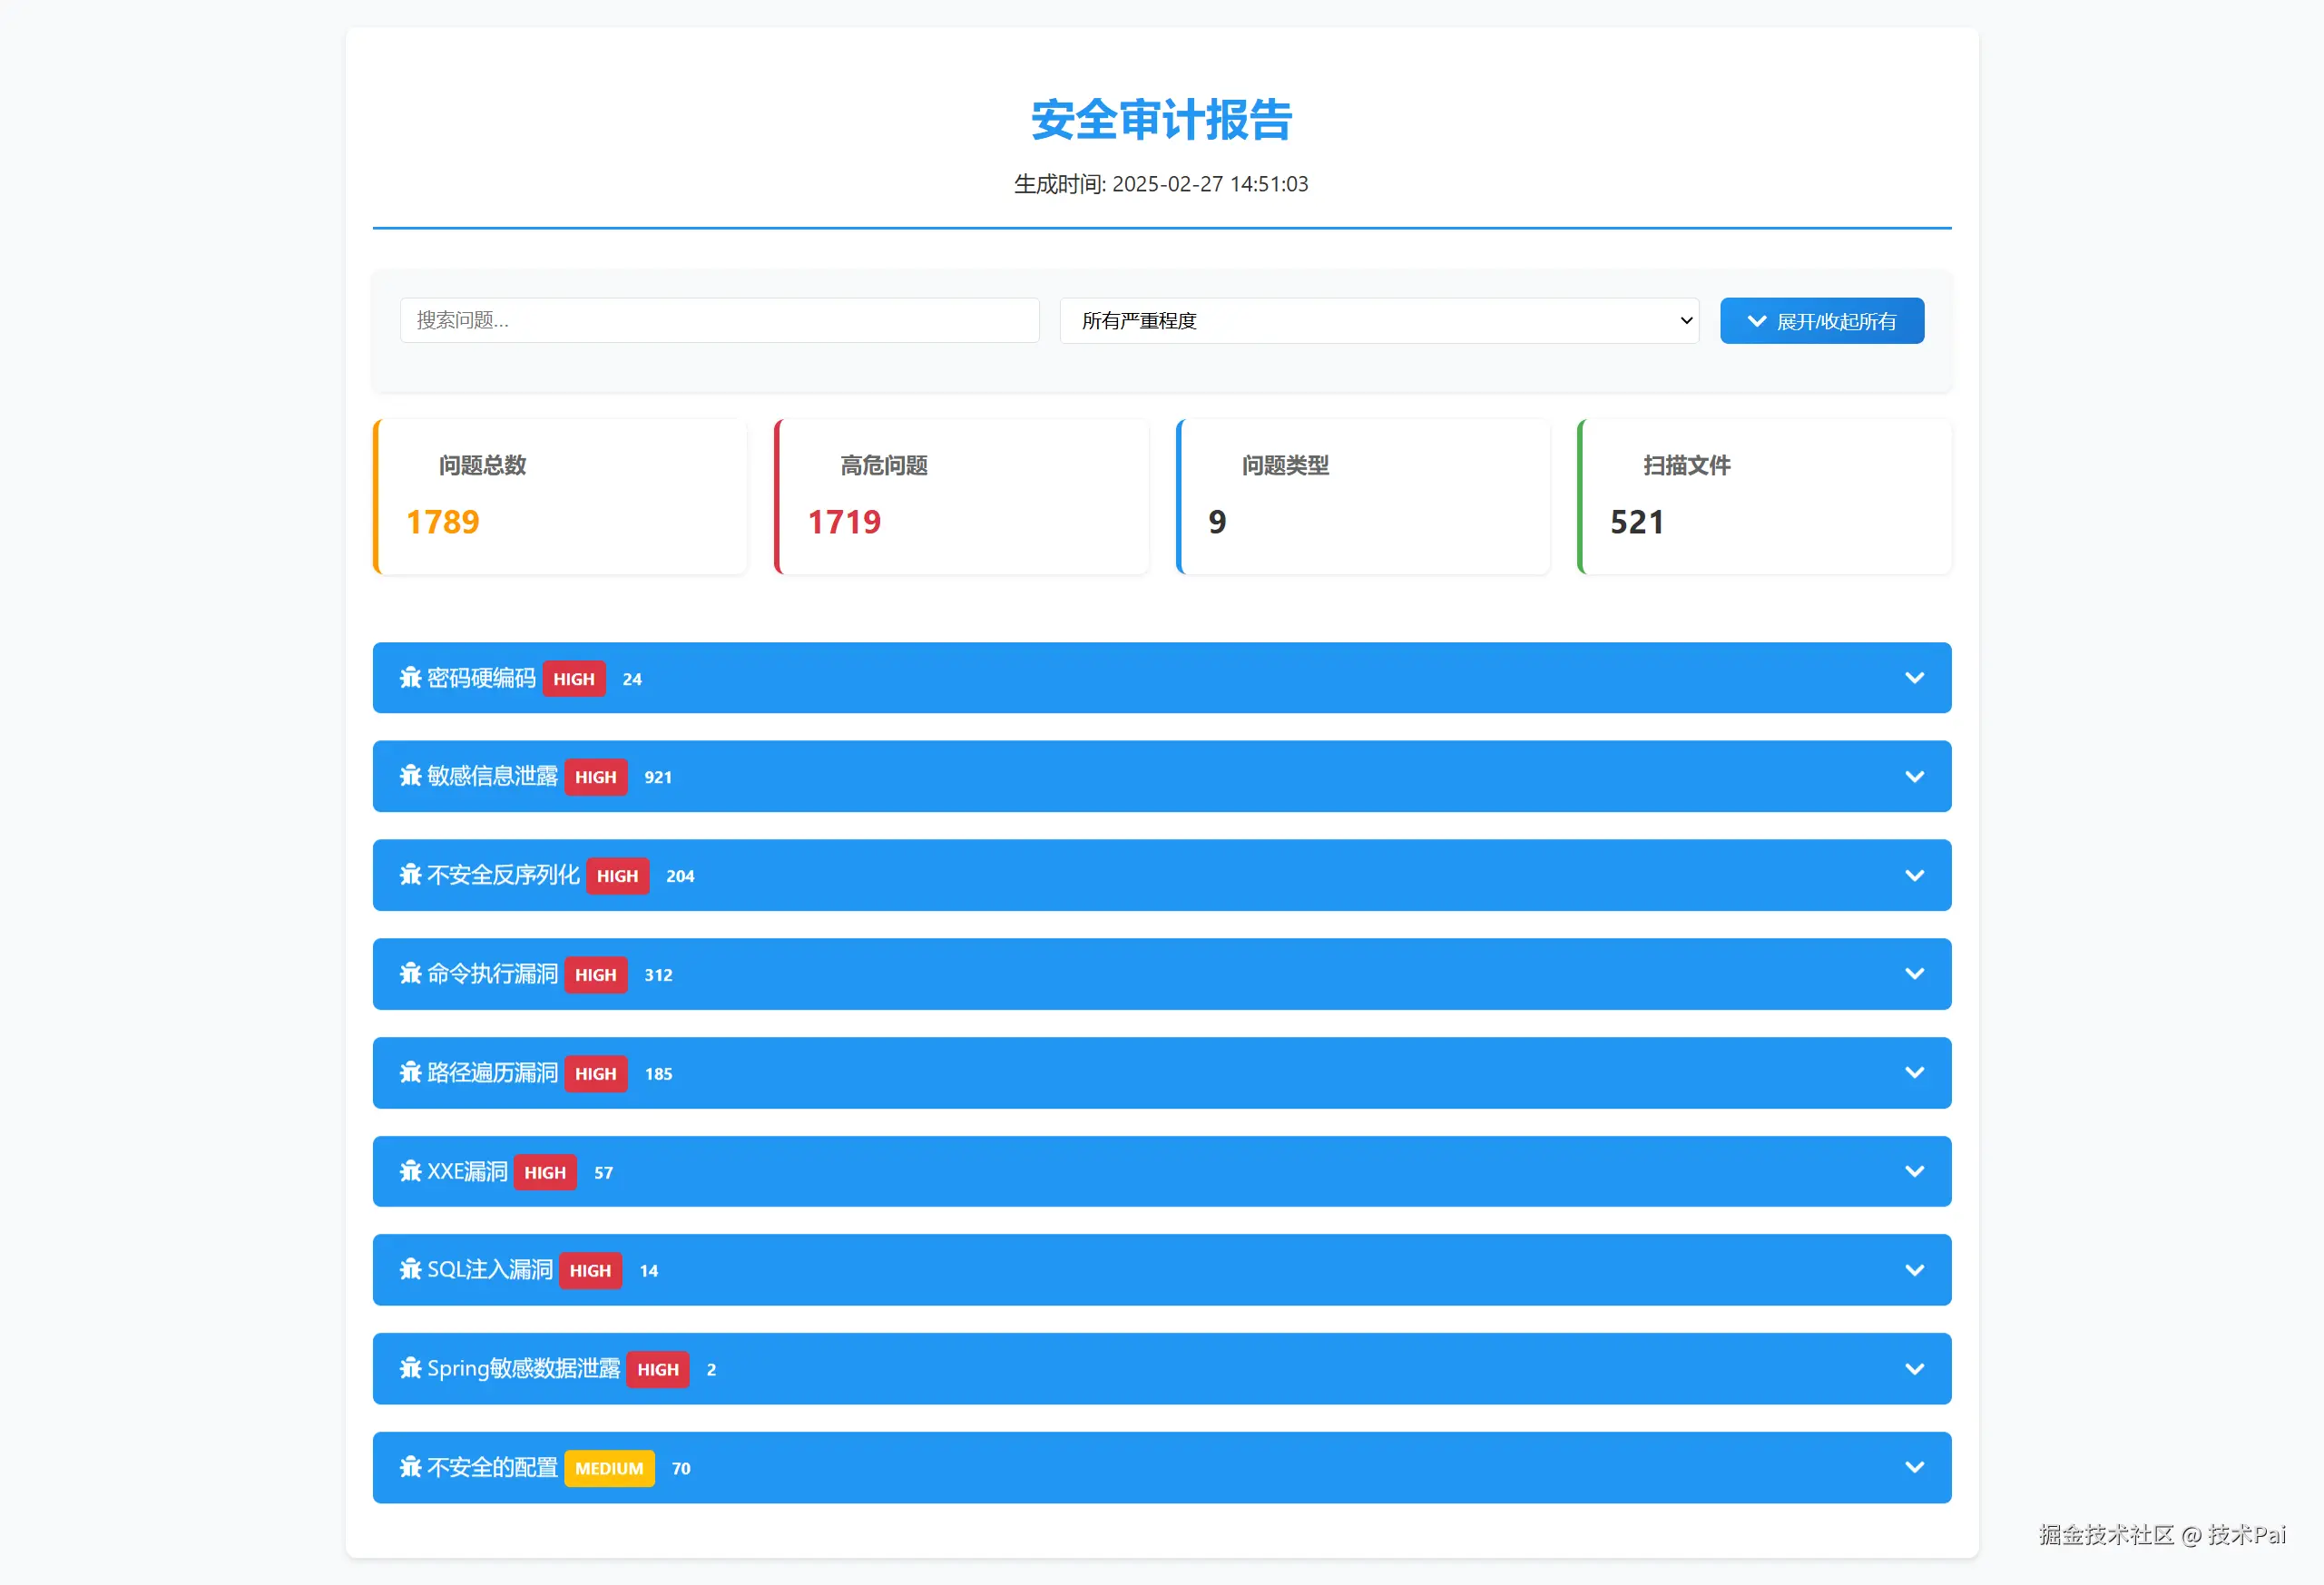Open the 所有严重程度 severity dropdown
This screenshot has height=1585, width=2324.
pos(1379,321)
